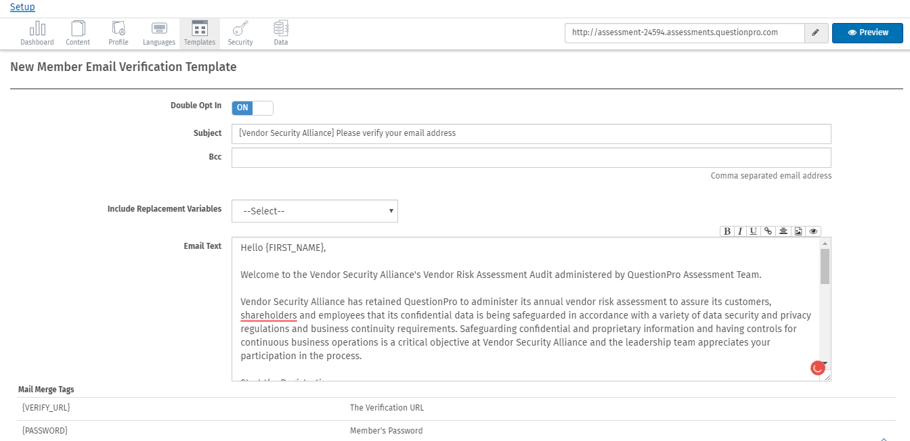Insert an image into the email text
Viewport: 910px width, 441px height.
tap(798, 231)
